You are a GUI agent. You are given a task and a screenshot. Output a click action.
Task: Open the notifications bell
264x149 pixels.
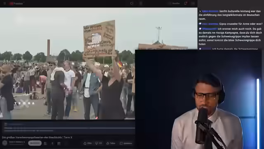click(x=186, y=3)
